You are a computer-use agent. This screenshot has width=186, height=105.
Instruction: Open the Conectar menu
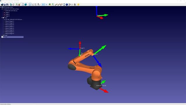(x=26, y=3)
